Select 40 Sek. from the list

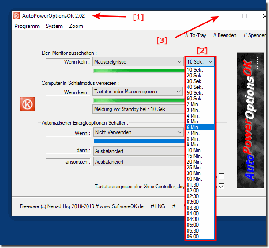(200, 87)
